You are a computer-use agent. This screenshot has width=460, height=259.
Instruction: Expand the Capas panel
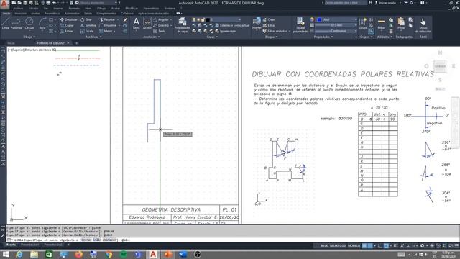coord(212,37)
